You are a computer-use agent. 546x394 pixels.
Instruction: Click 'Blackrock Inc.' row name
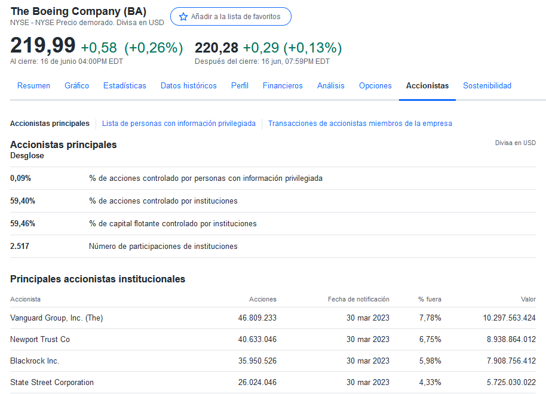pyautogui.click(x=35, y=361)
